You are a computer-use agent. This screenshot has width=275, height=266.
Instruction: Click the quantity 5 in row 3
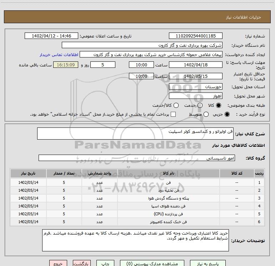[64, 198]
